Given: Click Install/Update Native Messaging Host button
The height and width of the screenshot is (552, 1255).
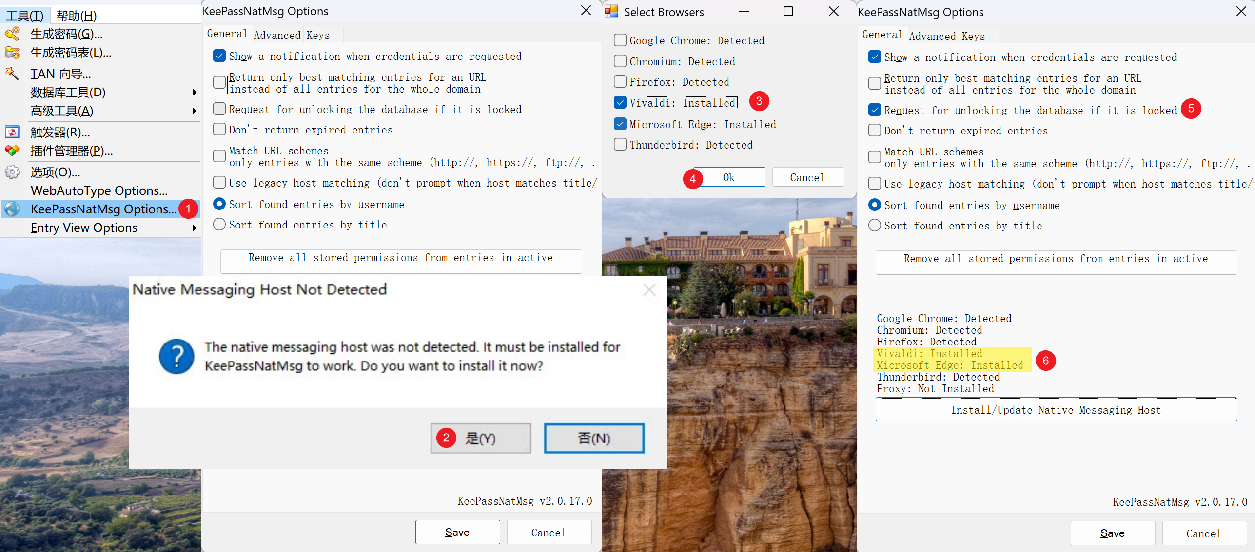Looking at the screenshot, I should (x=1056, y=410).
